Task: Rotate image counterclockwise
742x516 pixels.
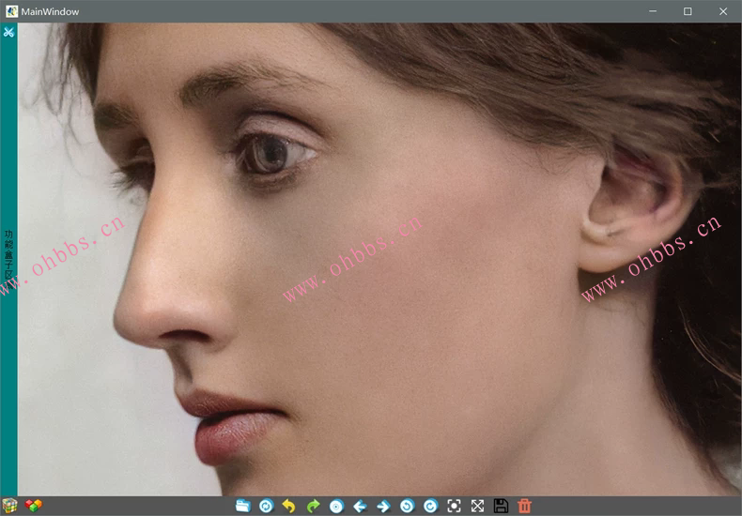Action: [x=407, y=506]
